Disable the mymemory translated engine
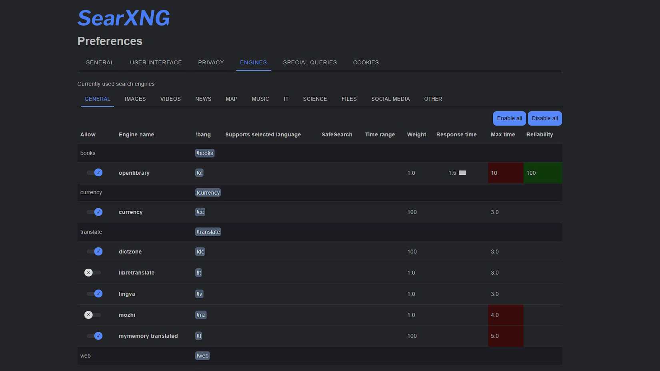Image resolution: width=660 pixels, height=371 pixels. (x=94, y=336)
